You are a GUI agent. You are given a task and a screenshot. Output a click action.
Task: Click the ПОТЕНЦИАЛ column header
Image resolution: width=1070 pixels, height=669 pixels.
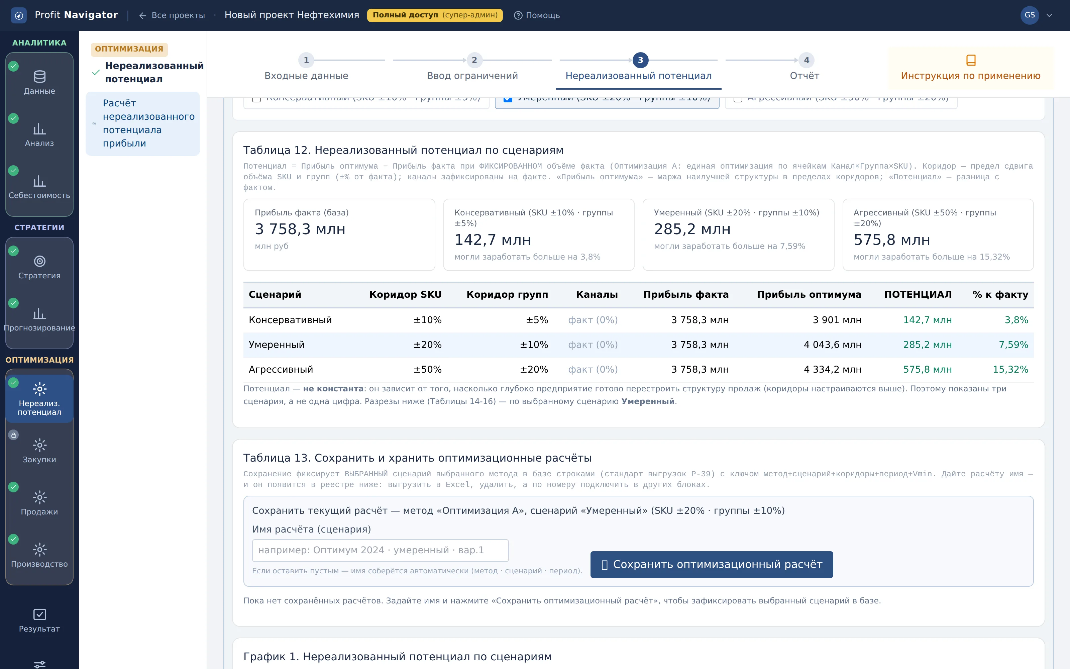[x=918, y=295]
